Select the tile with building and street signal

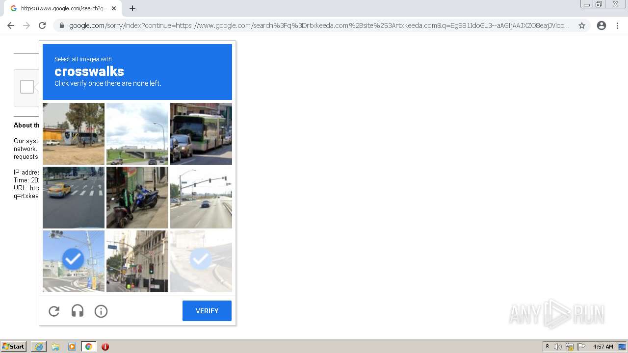137,261
